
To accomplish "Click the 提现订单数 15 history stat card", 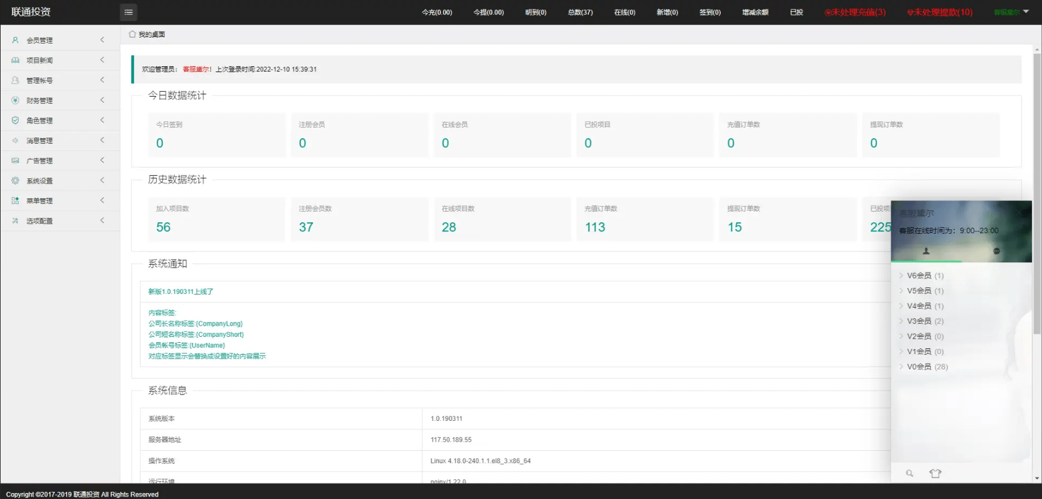I will tap(788, 219).
